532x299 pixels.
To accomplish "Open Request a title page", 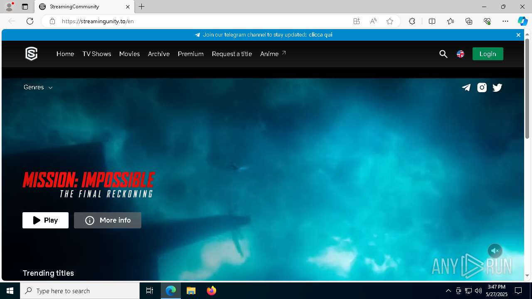I will (232, 54).
